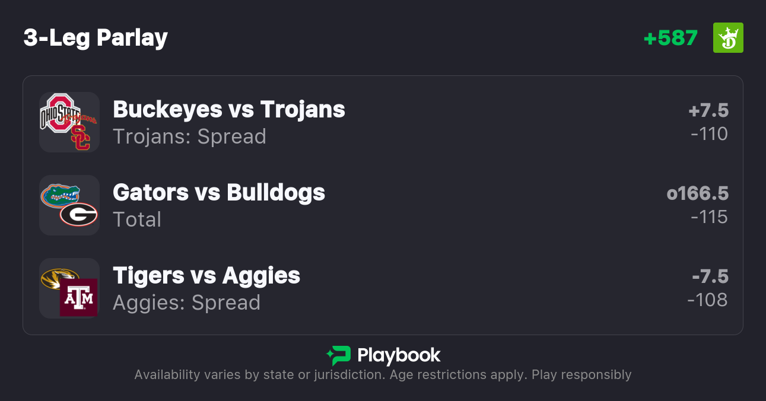This screenshot has height=401, width=766.
Task: Click the +587 parlay odds
Action: 670,38
